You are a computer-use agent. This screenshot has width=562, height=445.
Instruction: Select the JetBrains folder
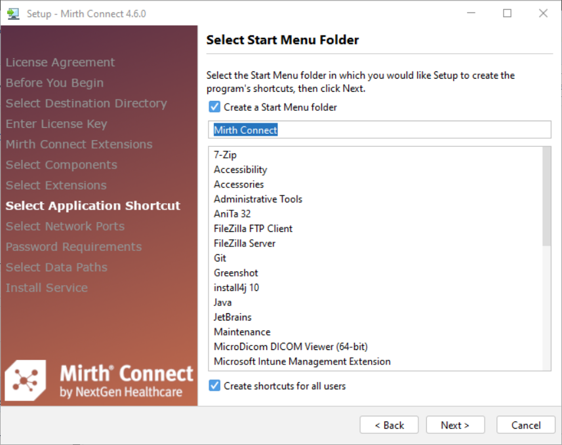tap(232, 317)
